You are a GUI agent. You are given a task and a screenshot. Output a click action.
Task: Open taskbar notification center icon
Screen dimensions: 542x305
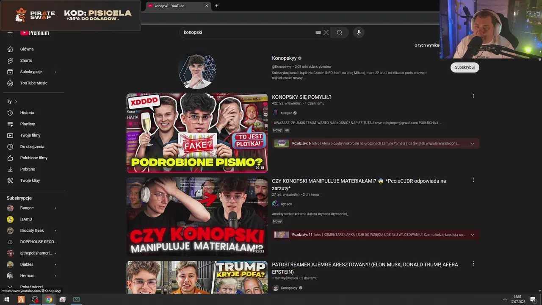coord(533,299)
